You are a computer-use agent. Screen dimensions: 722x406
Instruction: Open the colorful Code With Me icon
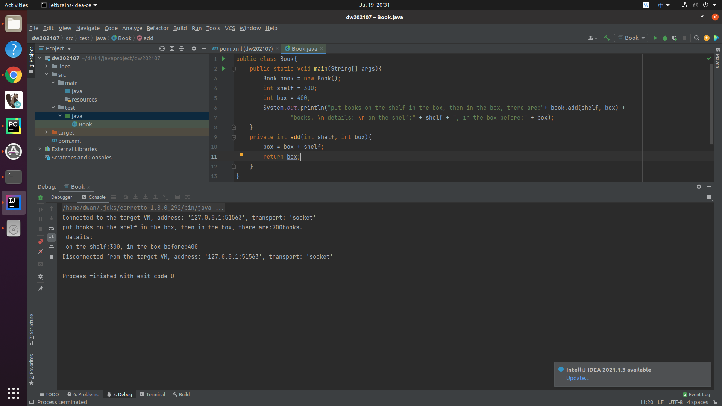716,38
